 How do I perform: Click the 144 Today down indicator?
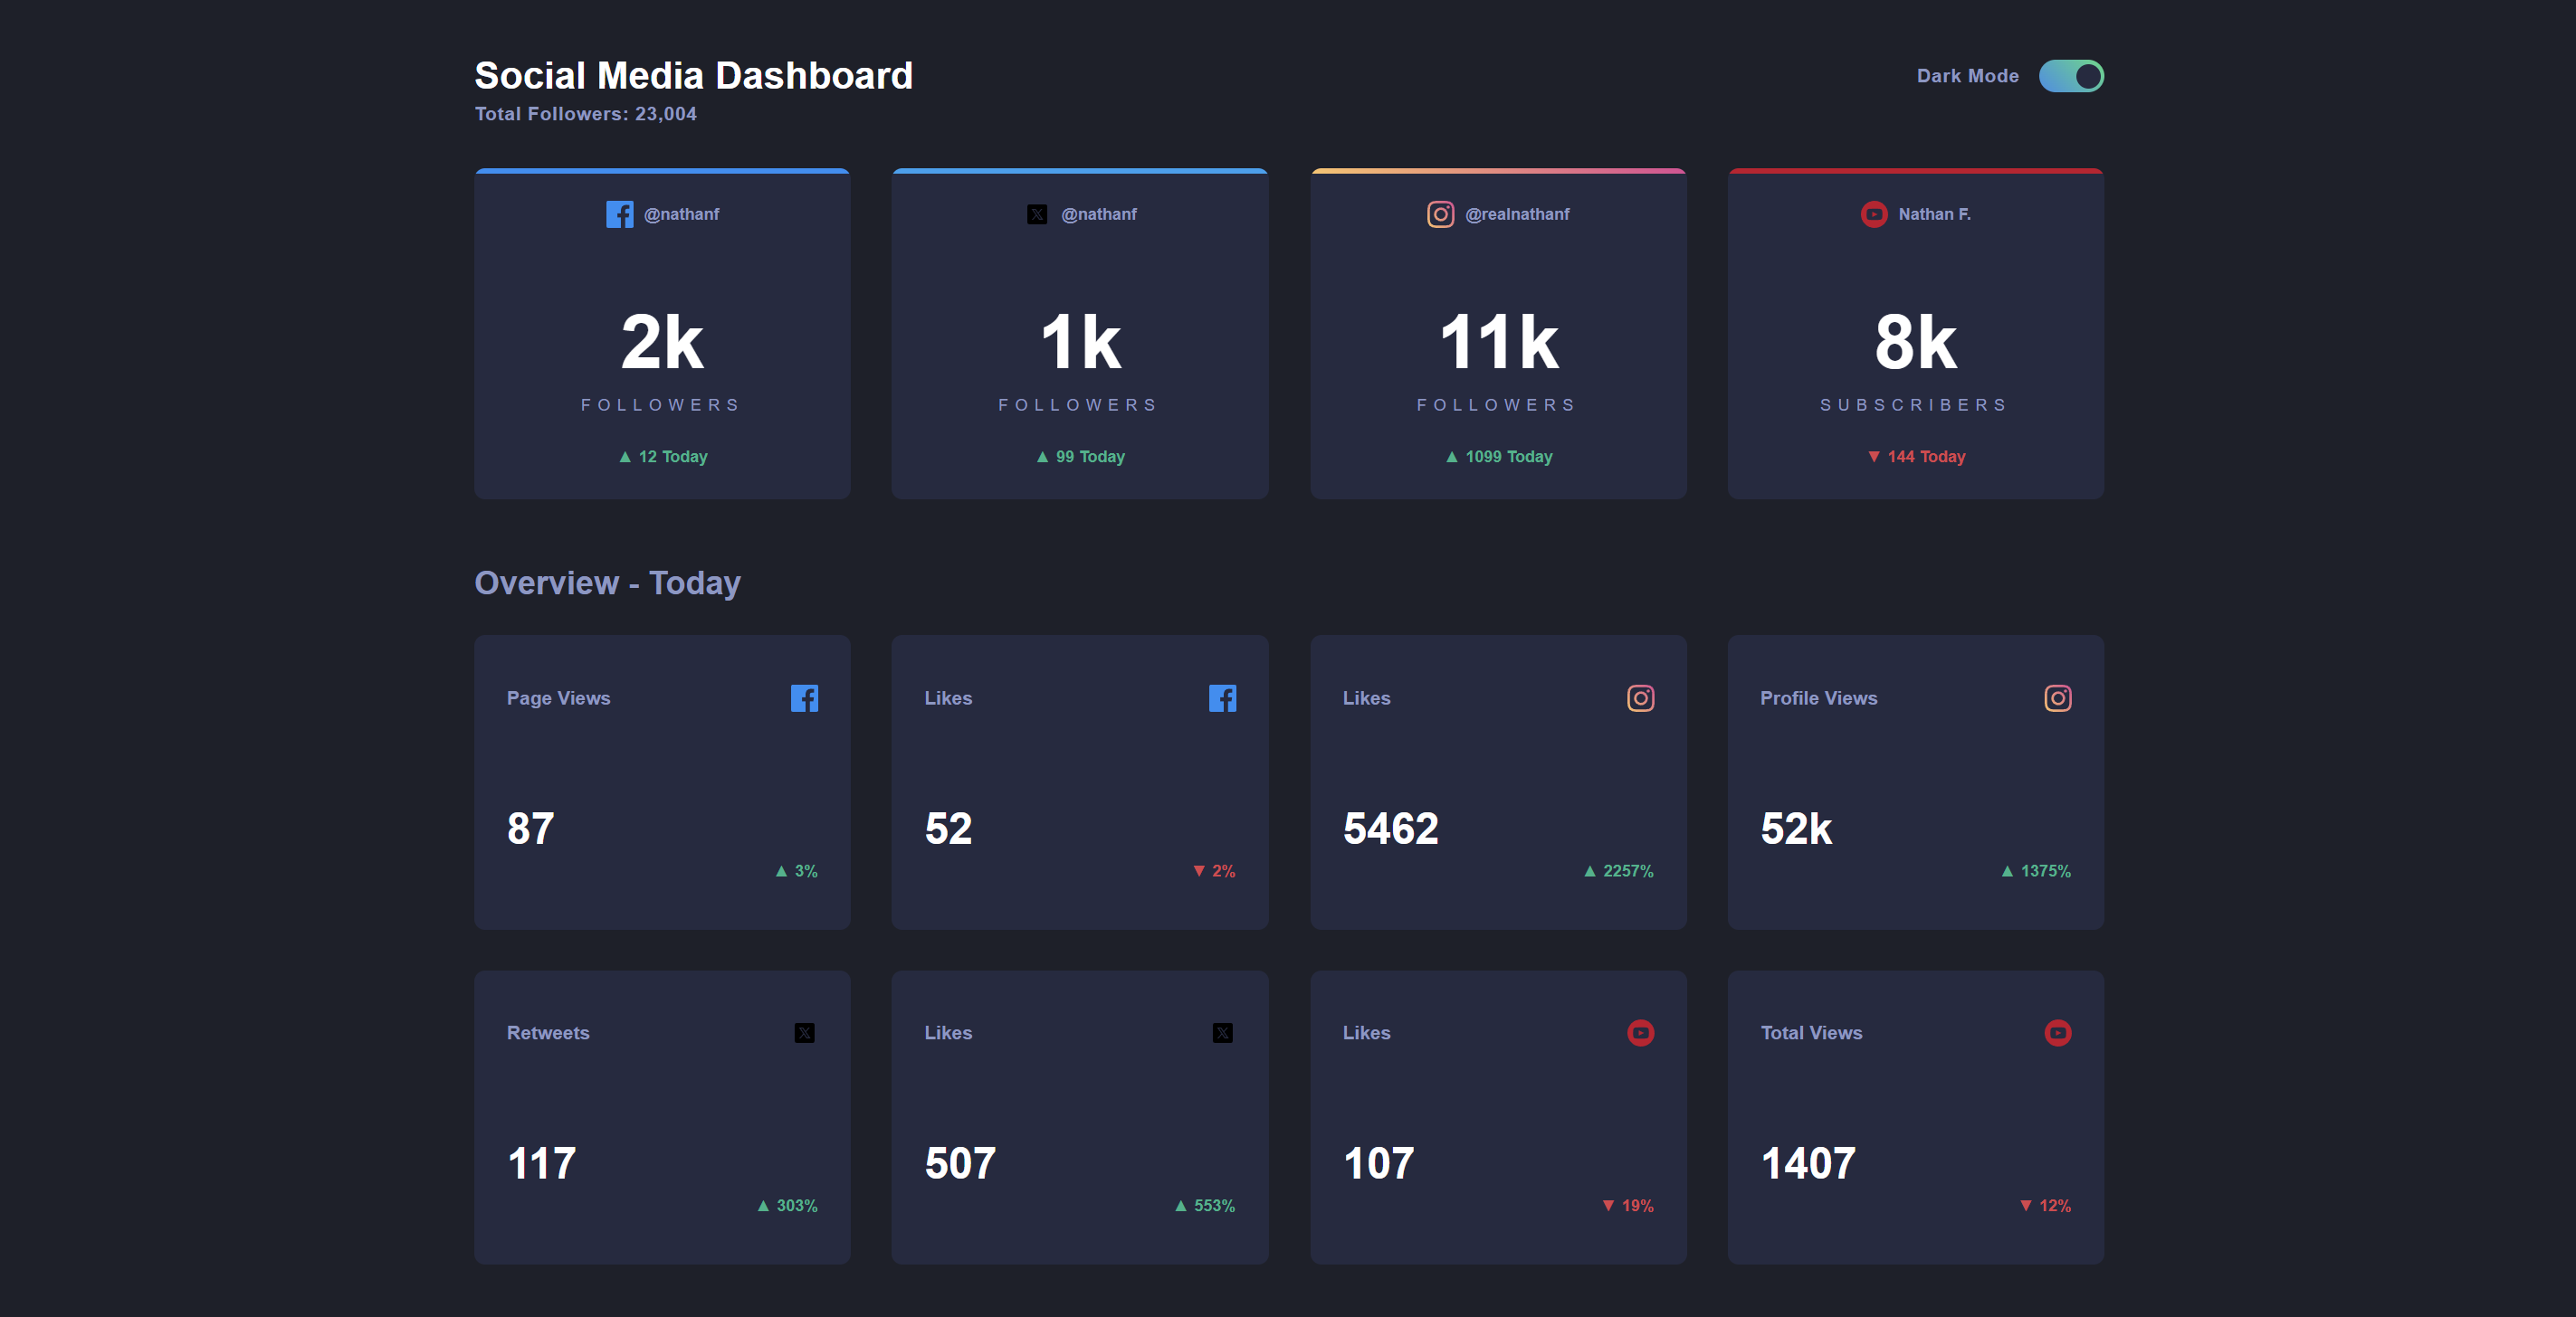1915,457
